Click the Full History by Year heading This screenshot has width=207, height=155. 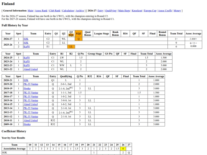coord(15,25)
